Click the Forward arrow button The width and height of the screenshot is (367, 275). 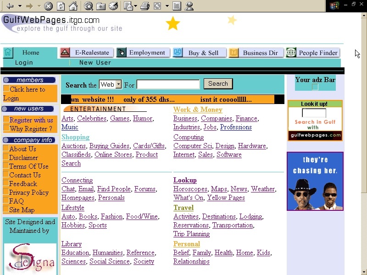[x=29, y=6]
